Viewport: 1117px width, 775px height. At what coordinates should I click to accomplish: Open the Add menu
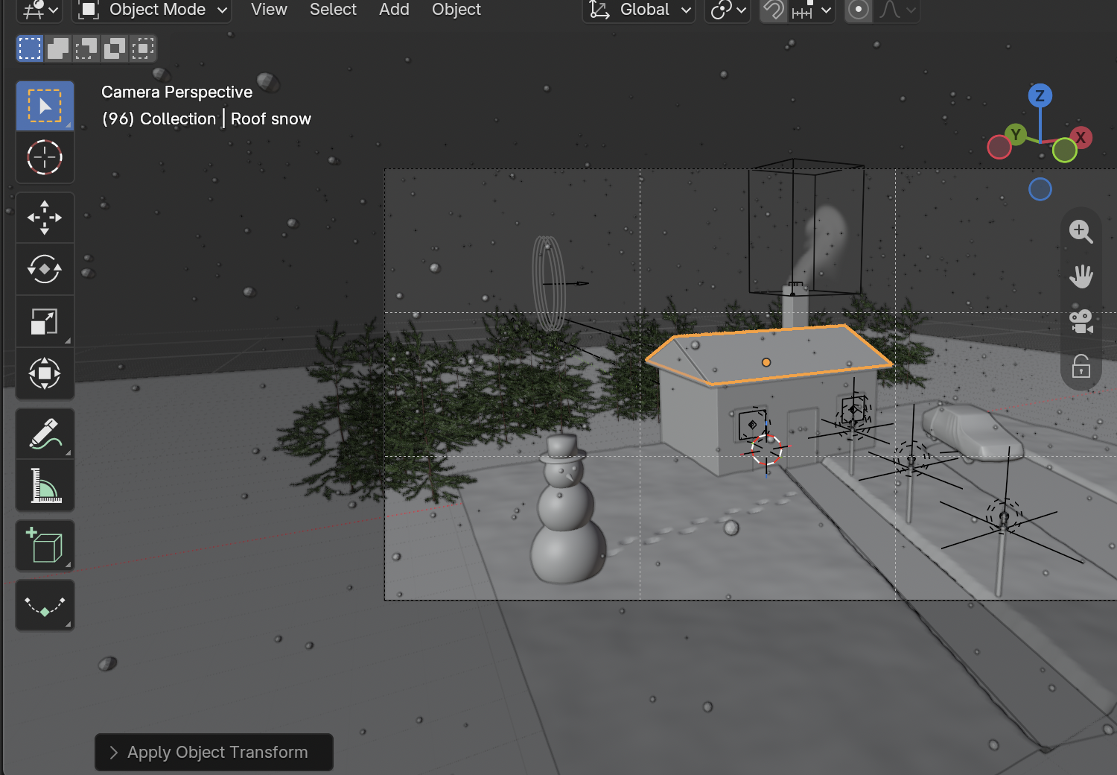pos(394,10)
